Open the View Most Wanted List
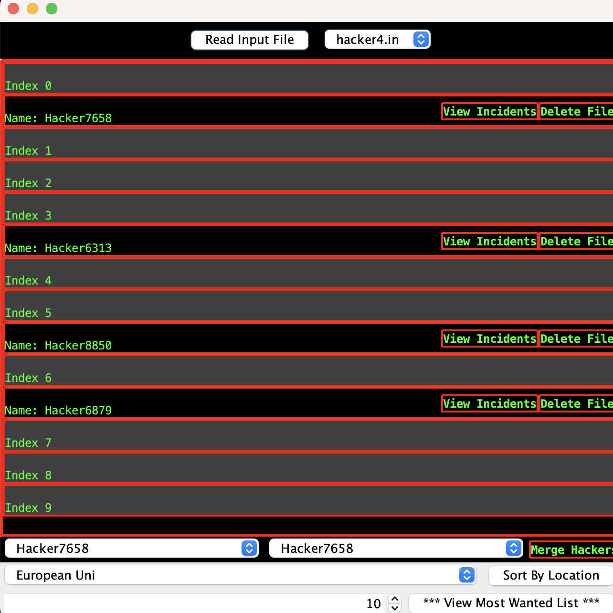The width and height of the screenshot is (613, 613). (511, 603)
